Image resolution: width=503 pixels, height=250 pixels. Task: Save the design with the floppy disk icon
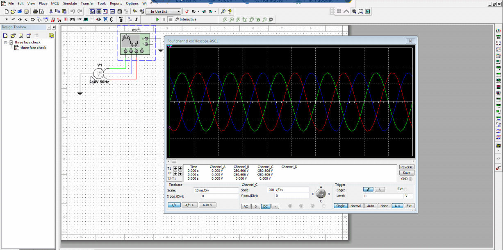(x=26, y=11)
